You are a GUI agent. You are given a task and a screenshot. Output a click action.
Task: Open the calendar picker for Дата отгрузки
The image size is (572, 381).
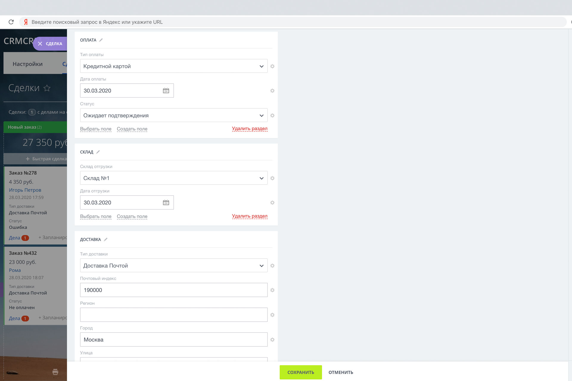166,203
